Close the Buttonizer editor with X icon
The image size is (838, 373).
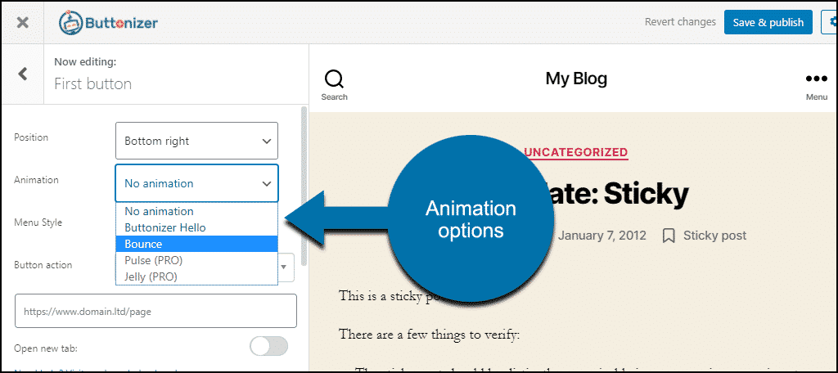tap(22, 22)
